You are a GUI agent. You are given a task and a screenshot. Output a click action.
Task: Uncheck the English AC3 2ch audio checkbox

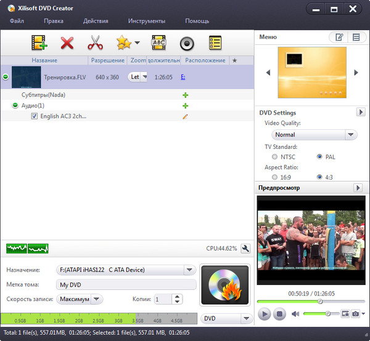(35, 116)
